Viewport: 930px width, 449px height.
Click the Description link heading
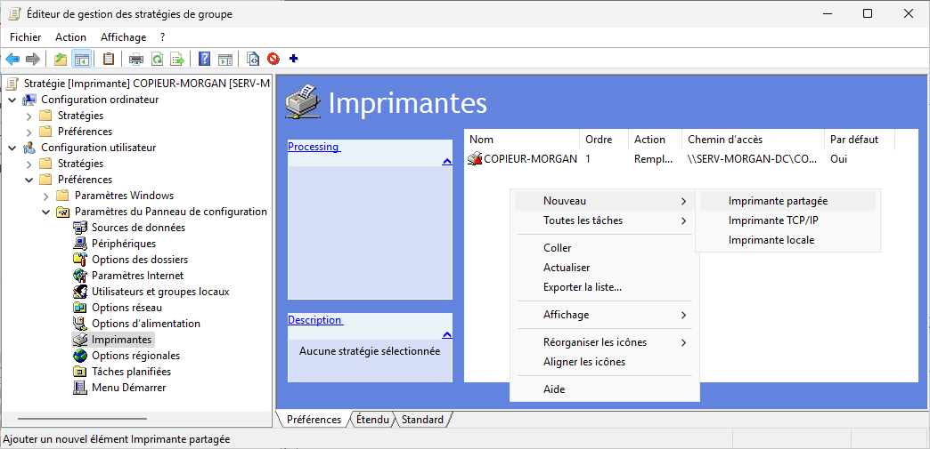point(314,320)
